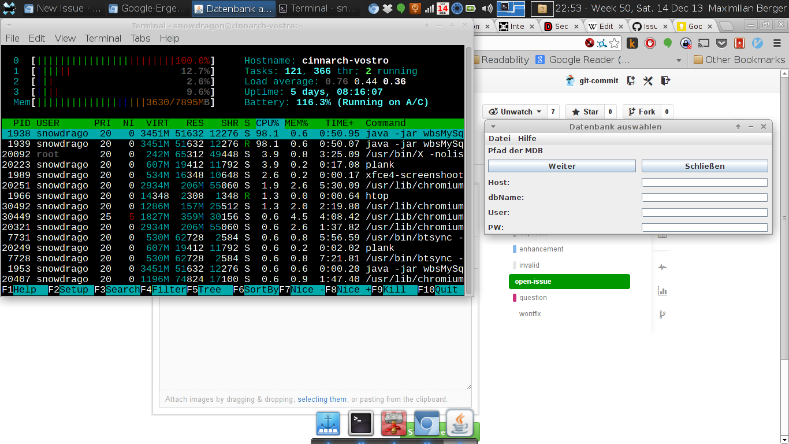The width and height of the screenshot is (789, 444).
Task: Focus the dbName input field
Action: coord(705,198)
